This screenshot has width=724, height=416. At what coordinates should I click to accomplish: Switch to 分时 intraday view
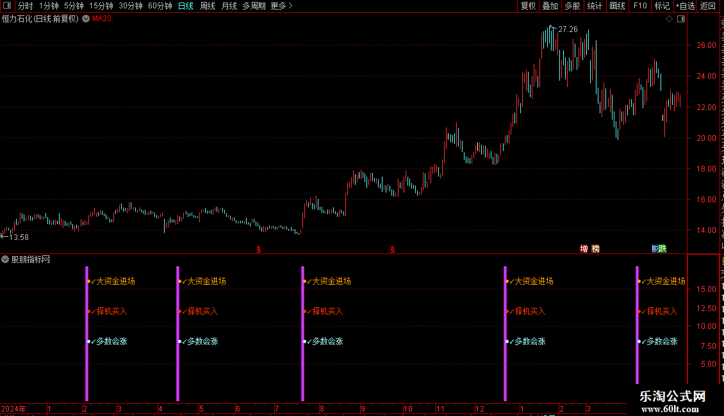coord(26,6)
